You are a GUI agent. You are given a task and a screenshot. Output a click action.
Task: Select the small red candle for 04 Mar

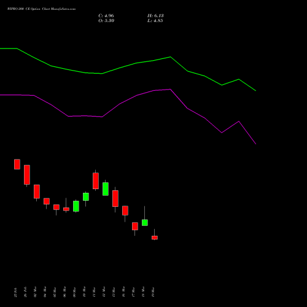point(47,201)
